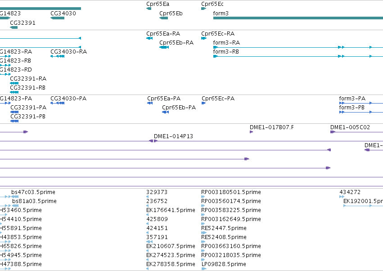Click the CG32391-PA protein label
The image size is (383, 271).
pyautogui.click(x=28, y=108)
